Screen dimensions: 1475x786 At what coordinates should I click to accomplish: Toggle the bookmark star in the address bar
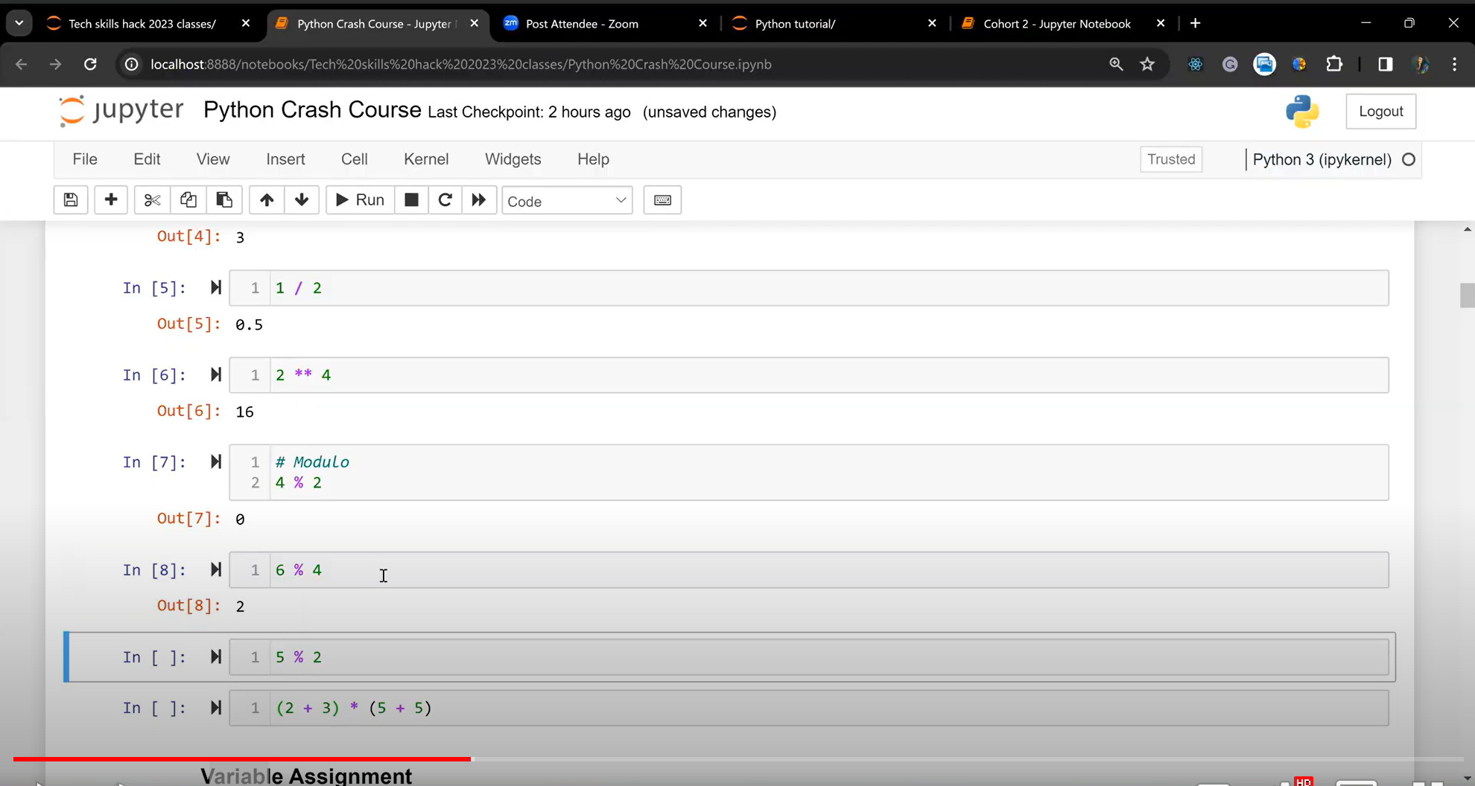[x=1146, y=64]
